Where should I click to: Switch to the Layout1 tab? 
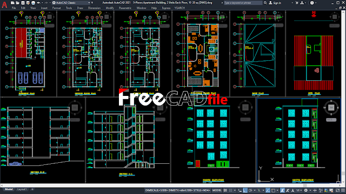[22, 189]
